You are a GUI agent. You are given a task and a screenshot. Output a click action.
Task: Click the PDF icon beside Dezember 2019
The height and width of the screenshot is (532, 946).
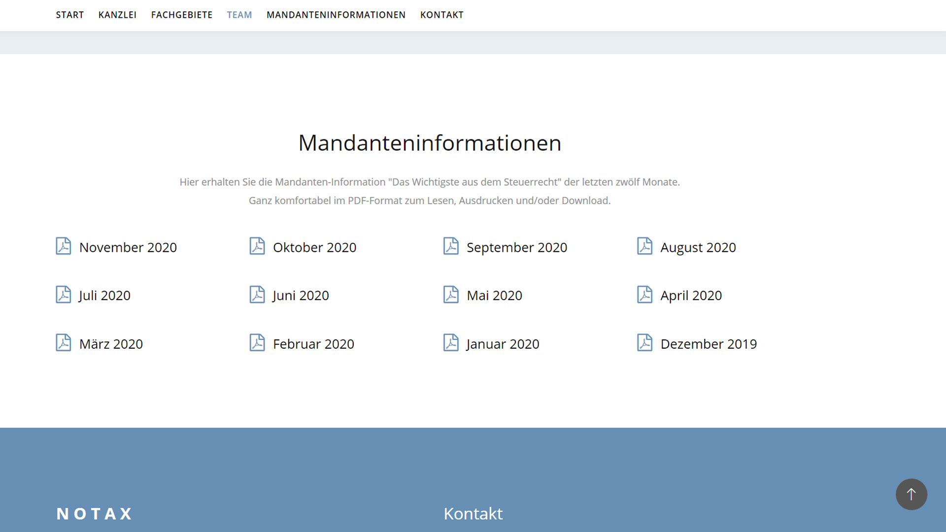click(x=644, y=342)
